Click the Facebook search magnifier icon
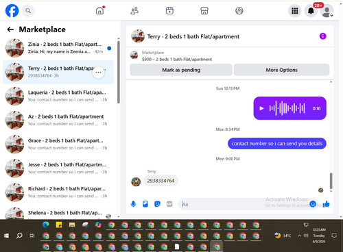Viewport: 343px width, 252px height. pyautogui.click(x=28, y=11)
